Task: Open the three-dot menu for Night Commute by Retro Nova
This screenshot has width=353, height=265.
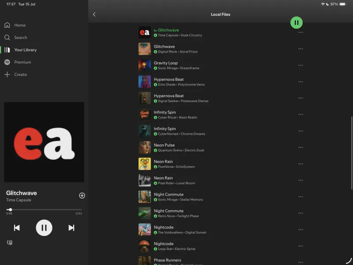Action: [x=300, y=213]
